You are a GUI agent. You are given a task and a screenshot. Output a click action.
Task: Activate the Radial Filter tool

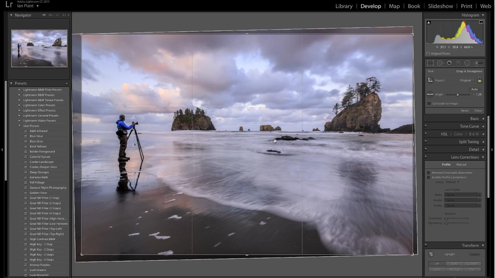tap(467, 63)
